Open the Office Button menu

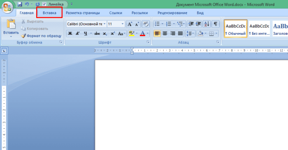coord(7,8)
